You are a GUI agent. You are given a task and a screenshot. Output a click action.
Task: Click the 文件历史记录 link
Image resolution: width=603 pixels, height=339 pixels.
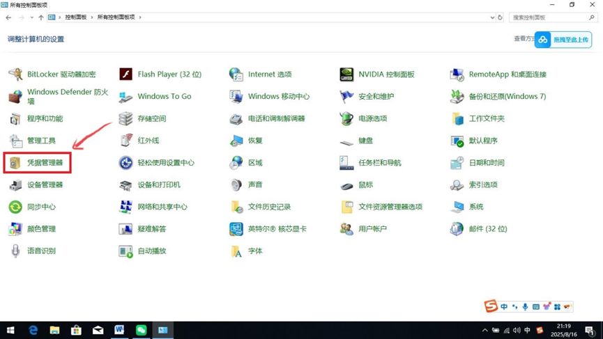pyautogui.click(x=269, y=207)
